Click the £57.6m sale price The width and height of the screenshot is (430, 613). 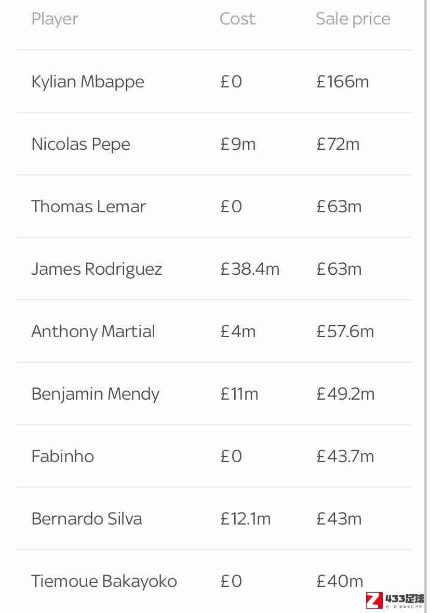(345, 331)
